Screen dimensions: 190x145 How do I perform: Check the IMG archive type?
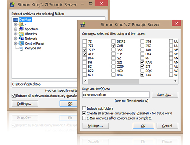point(142,41)
